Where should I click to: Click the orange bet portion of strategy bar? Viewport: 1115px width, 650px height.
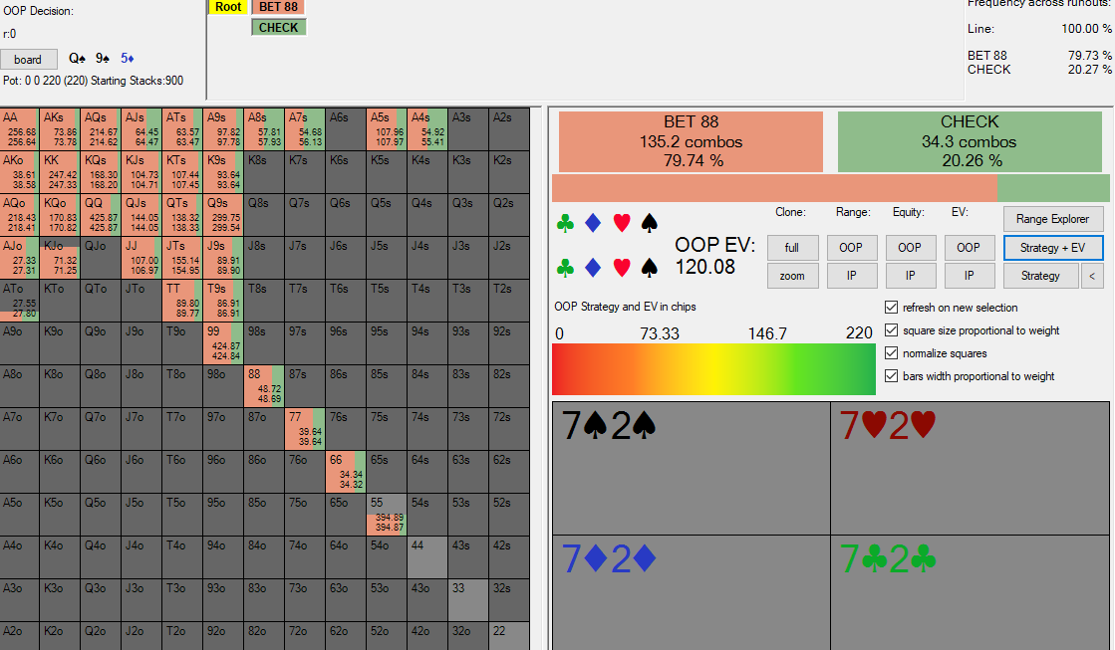tap(774, 188)
